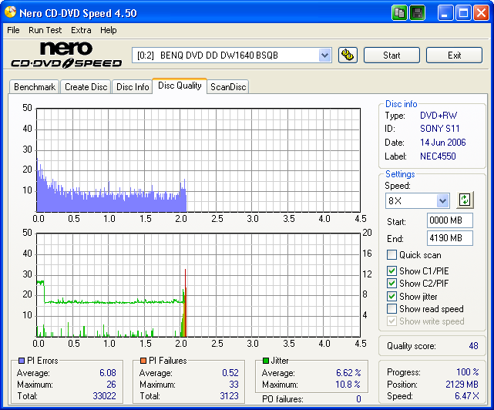This screenshot has height=410, width=494.
Task: Switch to the Benchmark tab
Action: coord(35,87)
